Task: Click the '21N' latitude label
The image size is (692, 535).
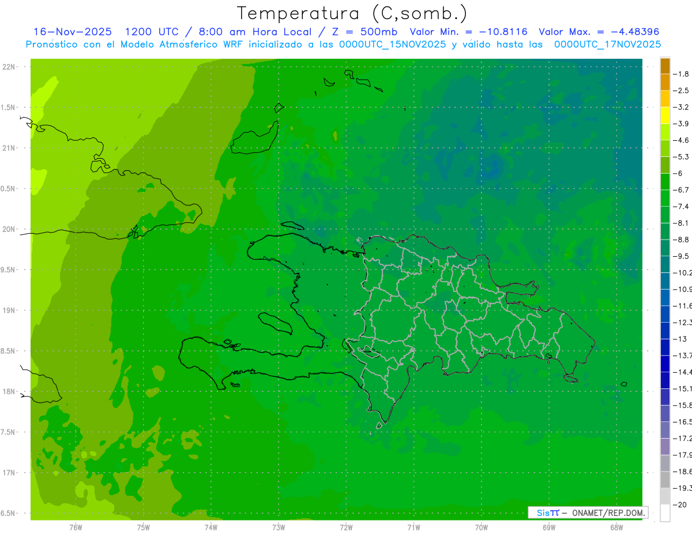Action: point(8,148)
